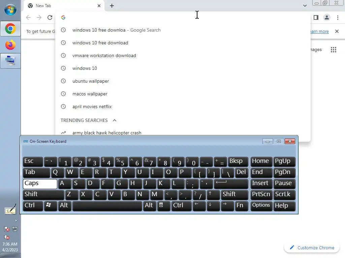Toggle the Caps key

[40, 184]
